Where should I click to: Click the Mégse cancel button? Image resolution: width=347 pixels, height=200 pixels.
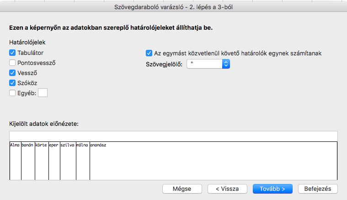click(x=182, y=189)
